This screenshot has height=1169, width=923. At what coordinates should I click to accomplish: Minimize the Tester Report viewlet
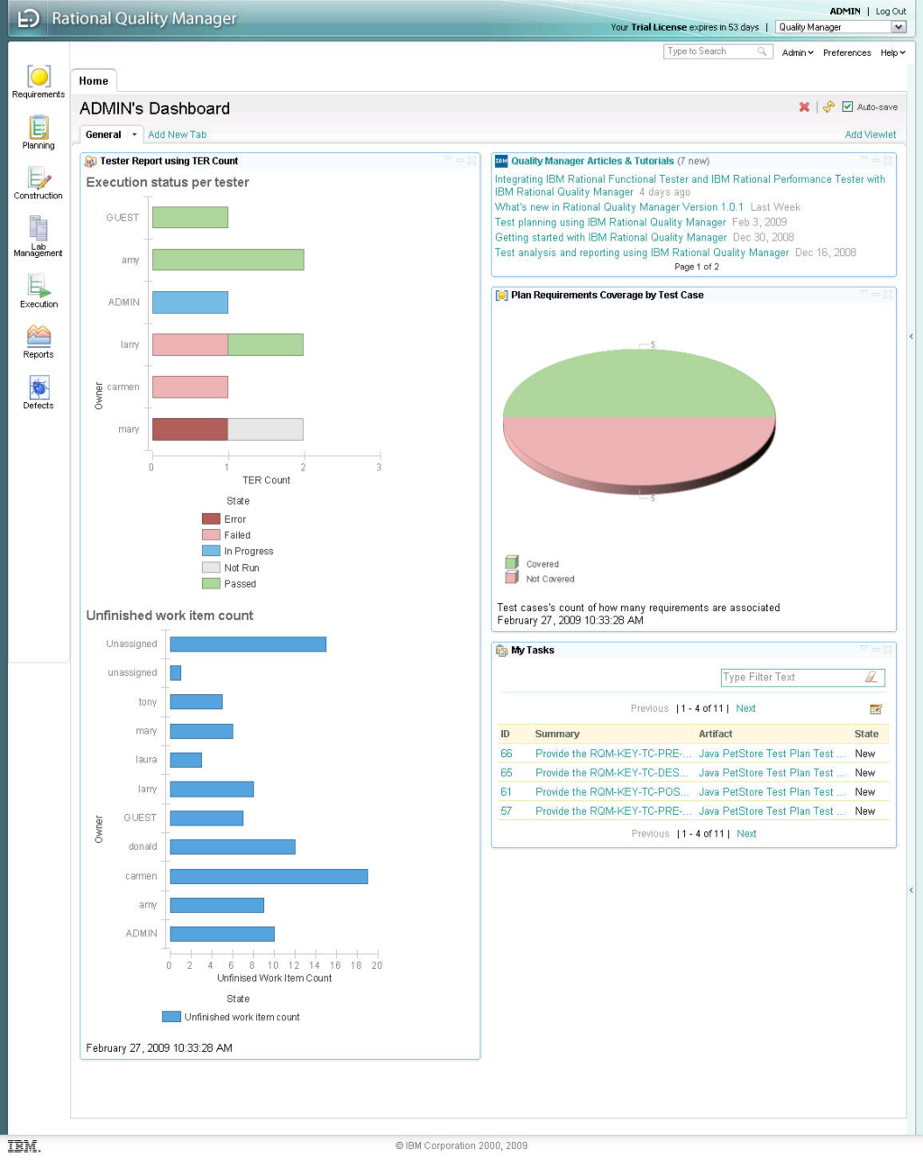[x=459, y=160]
